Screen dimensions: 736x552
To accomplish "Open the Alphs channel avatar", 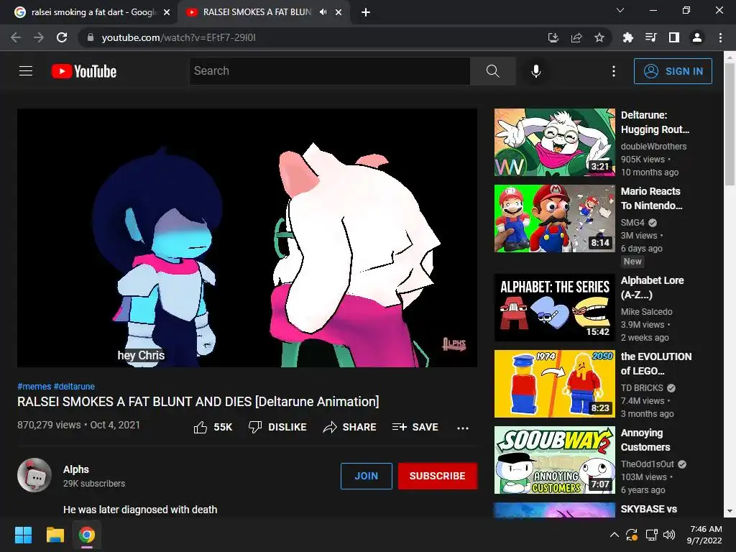I will click(x=34, y=475).
